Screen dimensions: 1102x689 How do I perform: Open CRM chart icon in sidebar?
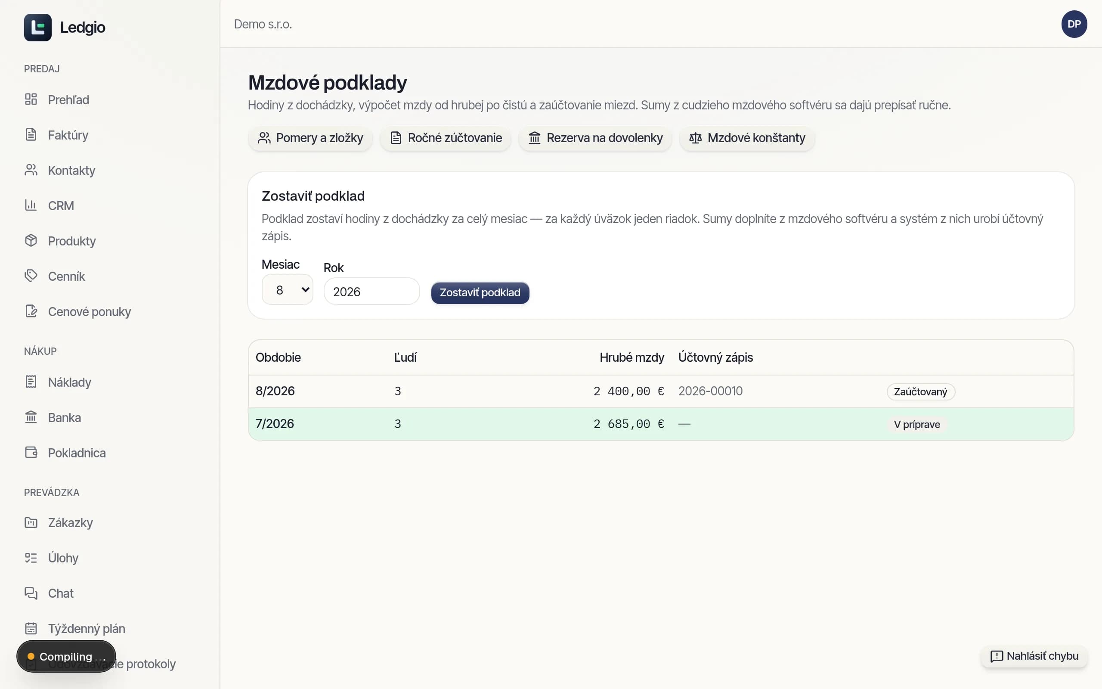[x=31, y=205]
